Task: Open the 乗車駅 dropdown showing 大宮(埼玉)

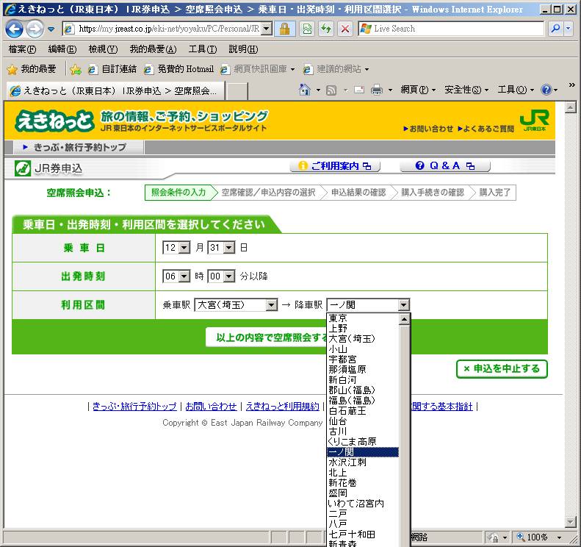Action: [236, 305]
